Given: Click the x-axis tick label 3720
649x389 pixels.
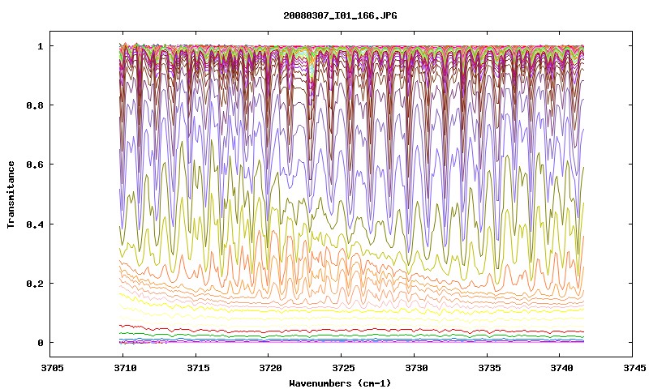Looking at the screenshot, I should pos(269,368).
